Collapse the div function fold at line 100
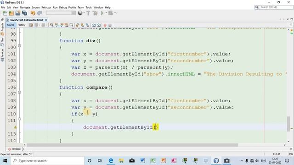The height and width of the screenshot is (165, 294). (x=19, y=46)
